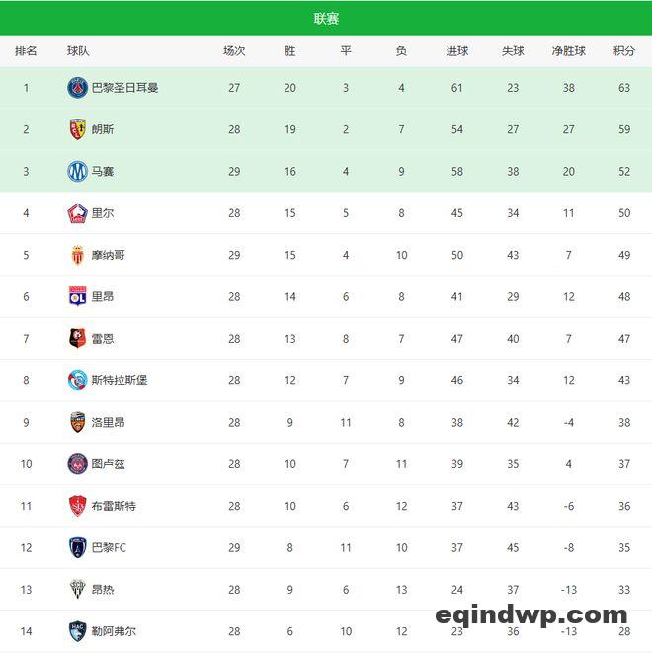This screenshot has width=652, height=653.
Task: Click the Rennes club crest
Action: (77, 339)
